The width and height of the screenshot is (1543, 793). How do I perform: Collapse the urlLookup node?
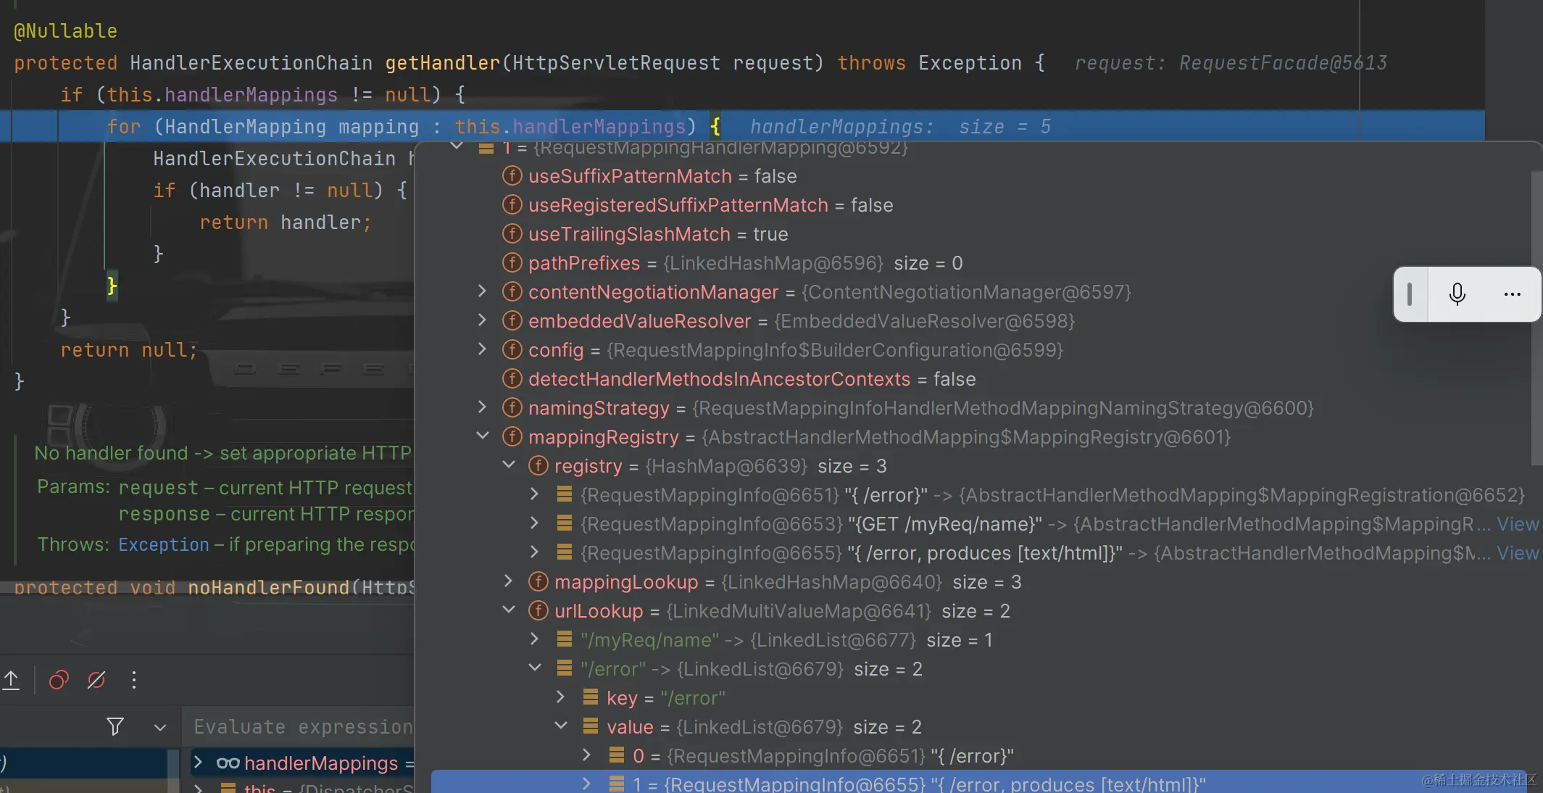pos(509,610)
